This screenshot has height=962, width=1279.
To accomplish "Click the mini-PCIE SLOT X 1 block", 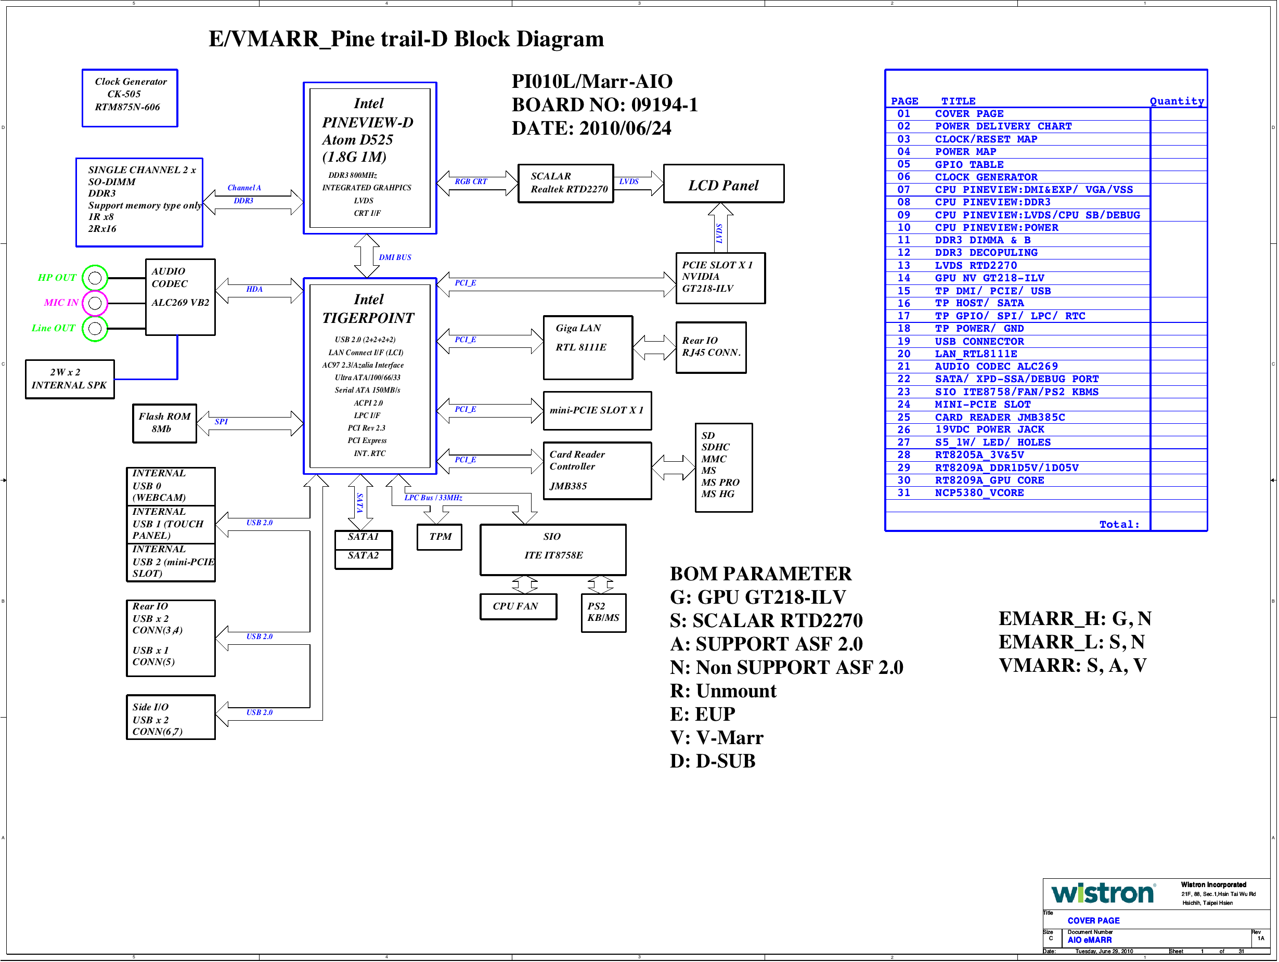I will (597, 410).
